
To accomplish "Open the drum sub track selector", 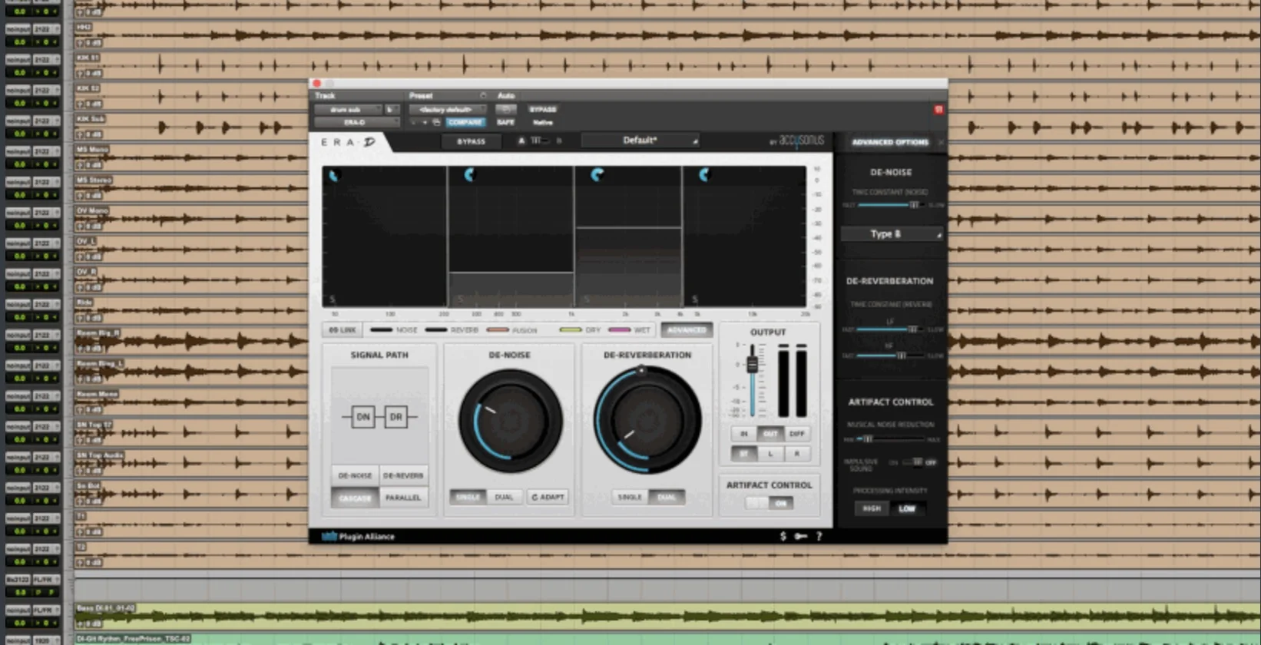I will click(x=347, y=110).
